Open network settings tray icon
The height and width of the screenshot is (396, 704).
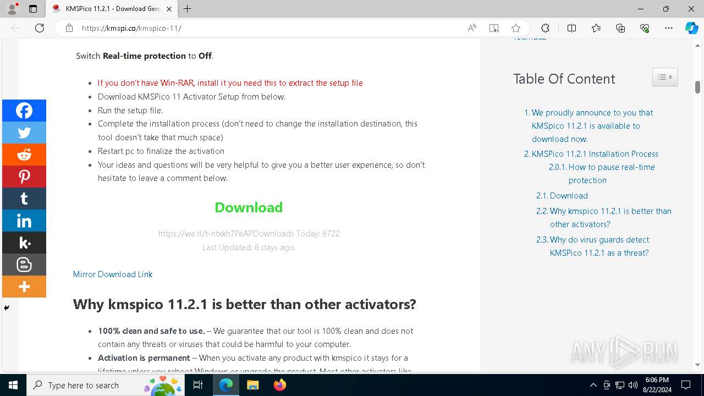tap(620, 385)
